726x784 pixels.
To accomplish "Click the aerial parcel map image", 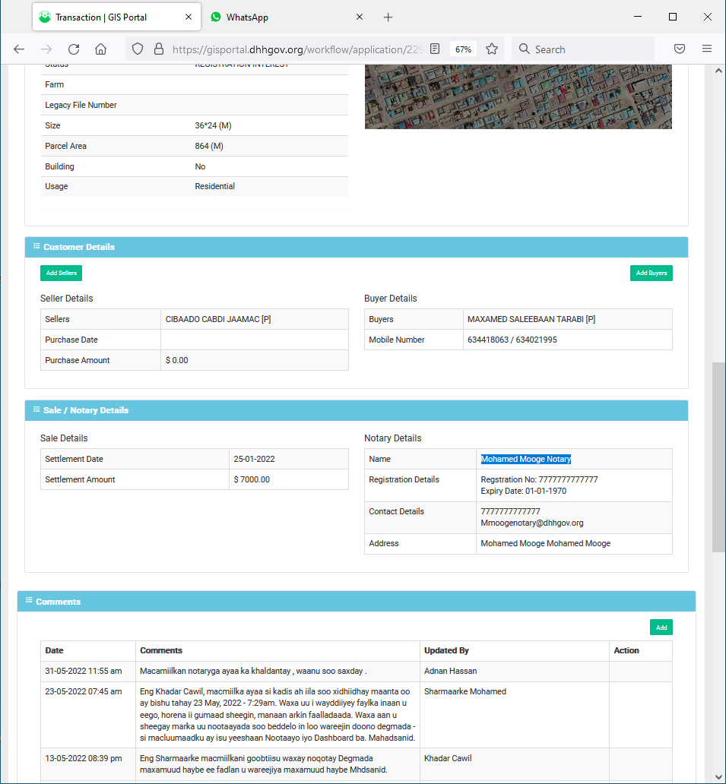I will tap(518, 96).
